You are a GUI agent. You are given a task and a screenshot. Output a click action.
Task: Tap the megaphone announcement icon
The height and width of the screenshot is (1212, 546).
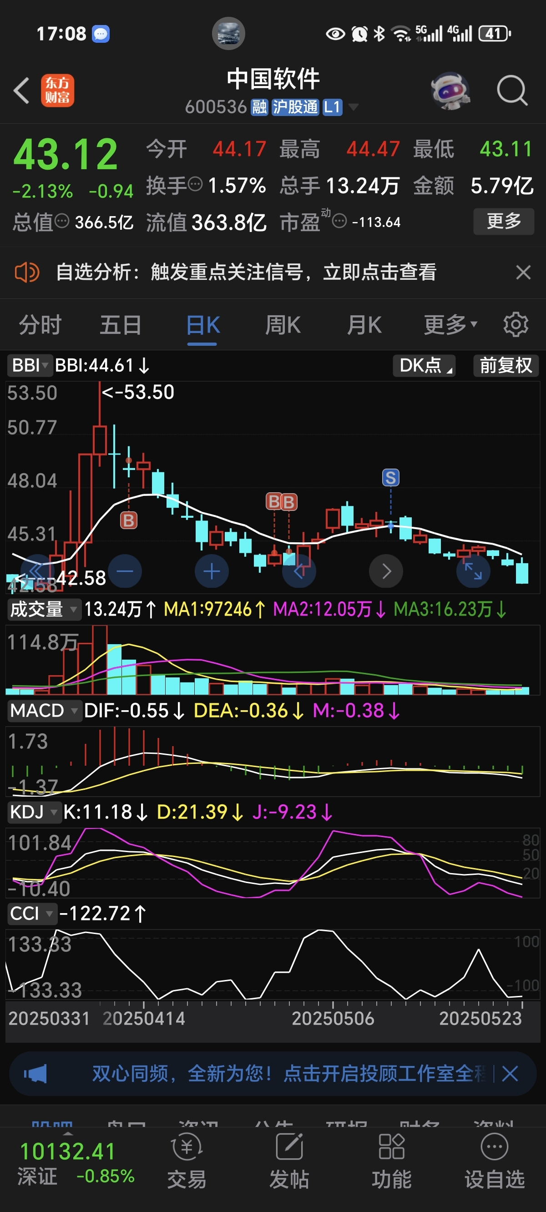coord(35,1074)
